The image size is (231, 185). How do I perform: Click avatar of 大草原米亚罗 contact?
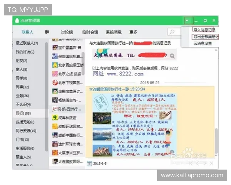tap(55, 153)
